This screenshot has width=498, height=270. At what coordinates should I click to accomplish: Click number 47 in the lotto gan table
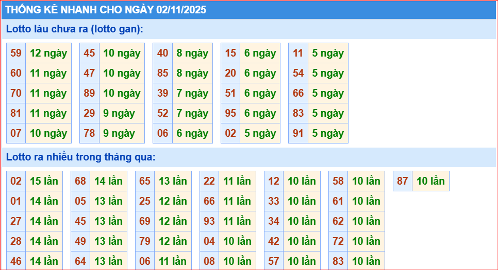click(x=89, y=73)
